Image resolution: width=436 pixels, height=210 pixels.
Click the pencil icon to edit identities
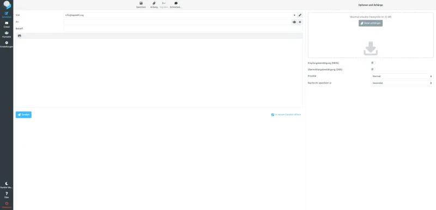point(300,15)
